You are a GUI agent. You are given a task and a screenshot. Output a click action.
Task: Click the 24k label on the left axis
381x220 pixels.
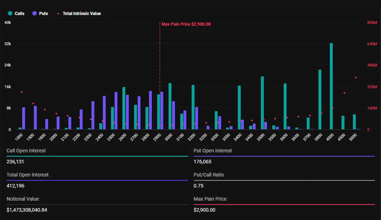[8, 65]
